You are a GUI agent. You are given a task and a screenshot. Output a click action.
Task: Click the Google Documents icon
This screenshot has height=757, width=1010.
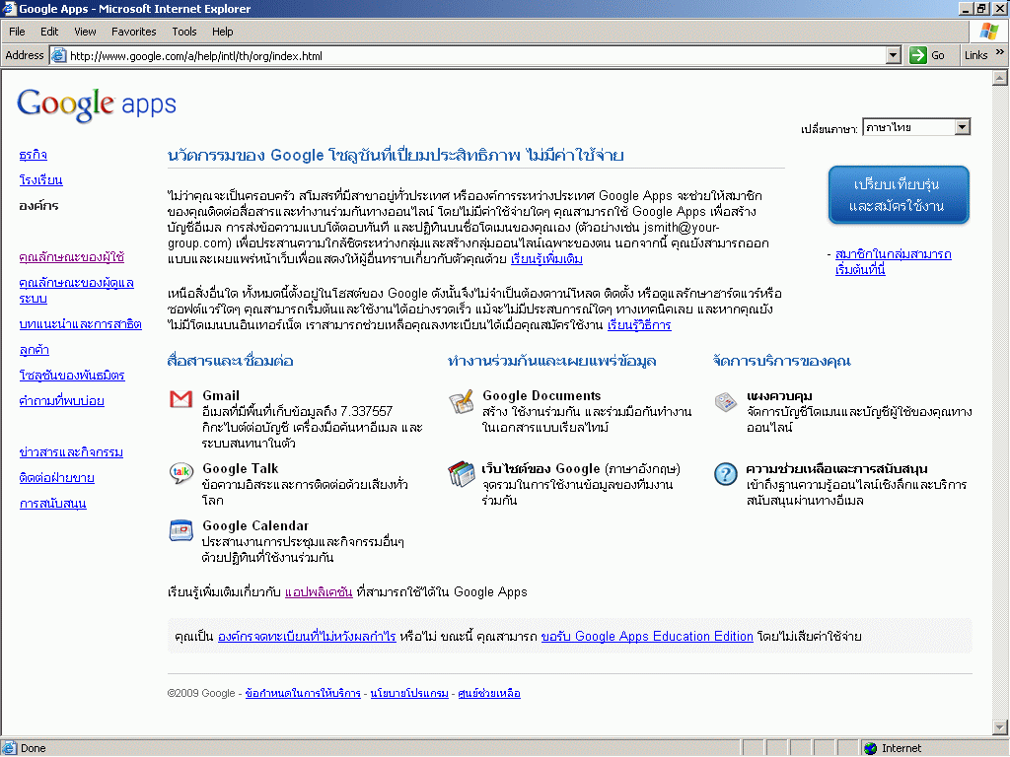[x=461, y=401]
